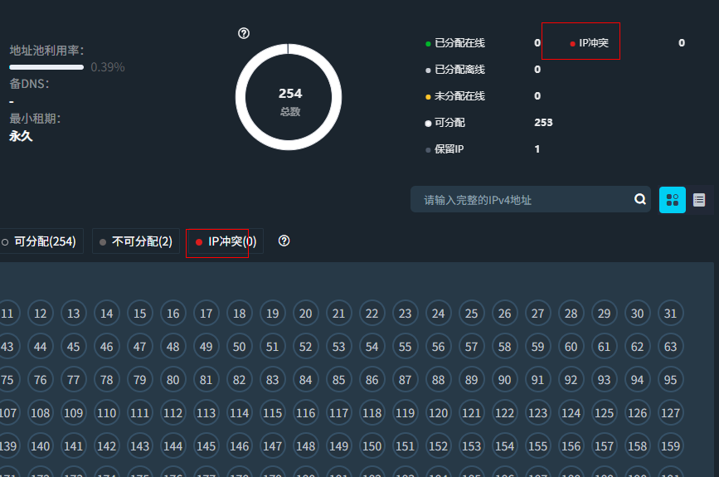Click the 永久 lease value
This screenshot has height=477, width=719.
coord(21,136)
